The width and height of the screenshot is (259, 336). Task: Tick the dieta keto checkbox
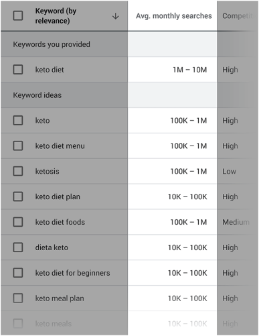pyautogui.click(x=18, y=247)
